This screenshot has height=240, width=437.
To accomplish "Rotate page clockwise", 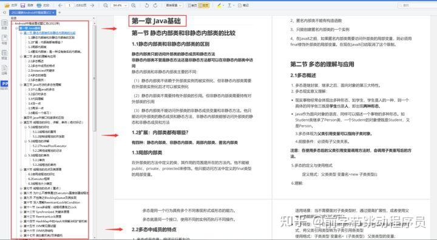I will pos(155,5).
